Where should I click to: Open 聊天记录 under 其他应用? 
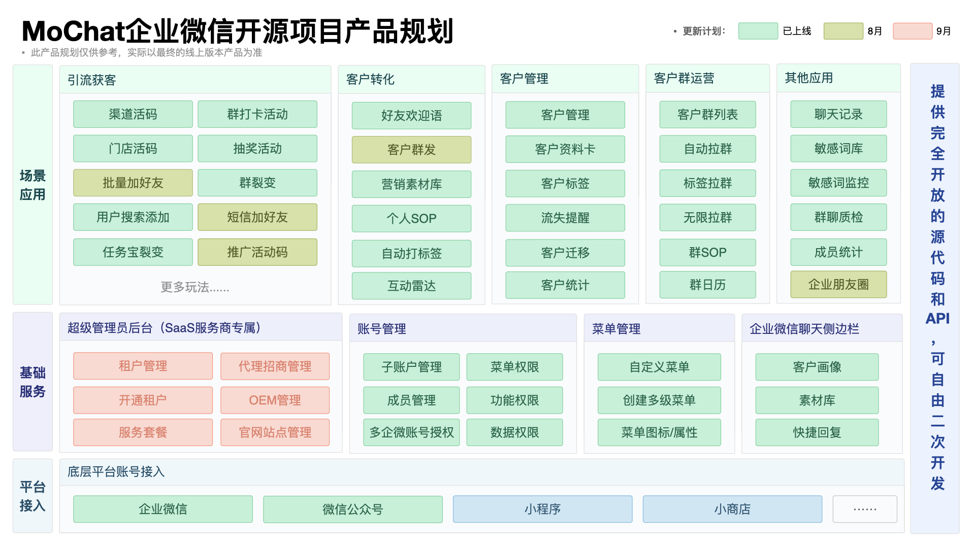pyautogui.click(x=838, y=114)
